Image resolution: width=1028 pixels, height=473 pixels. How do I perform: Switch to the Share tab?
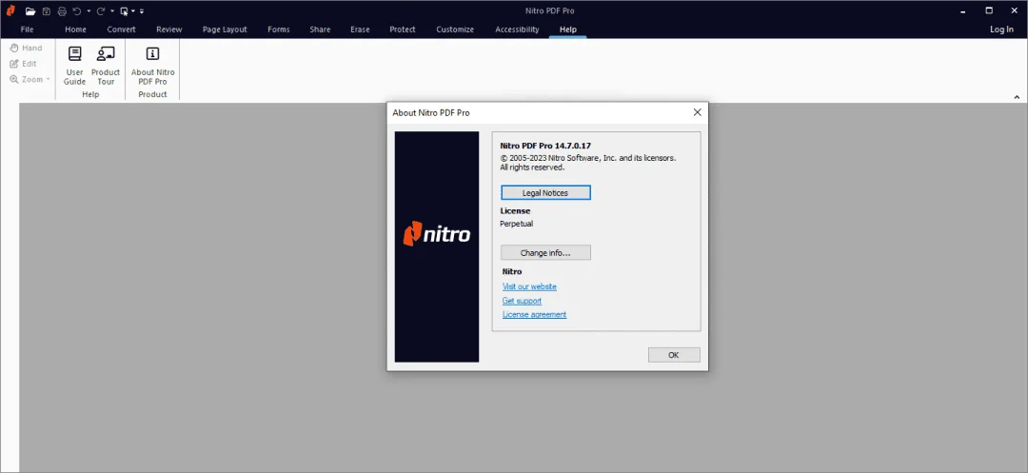point(320,30)
